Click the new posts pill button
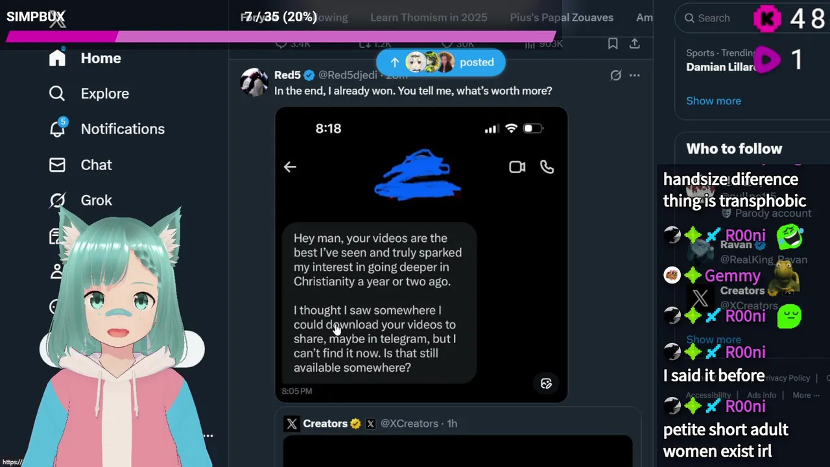The width and height of the screenshot is (830, 467). (x=440, y=62)
